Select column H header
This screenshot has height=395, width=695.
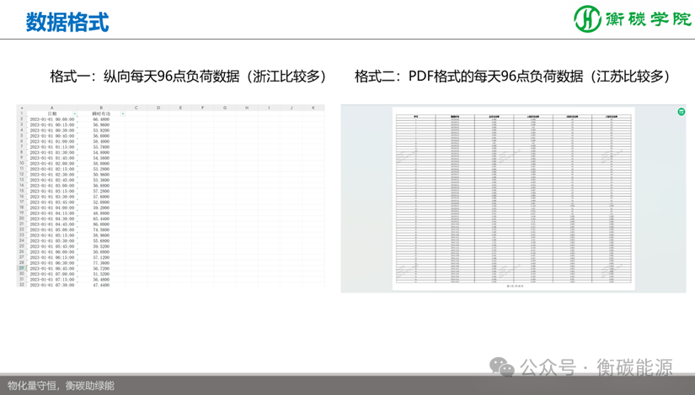point(247,108)
